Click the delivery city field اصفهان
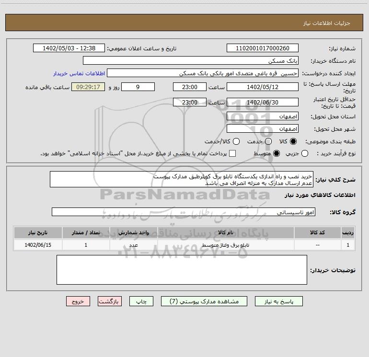 [x=263, y=129]
